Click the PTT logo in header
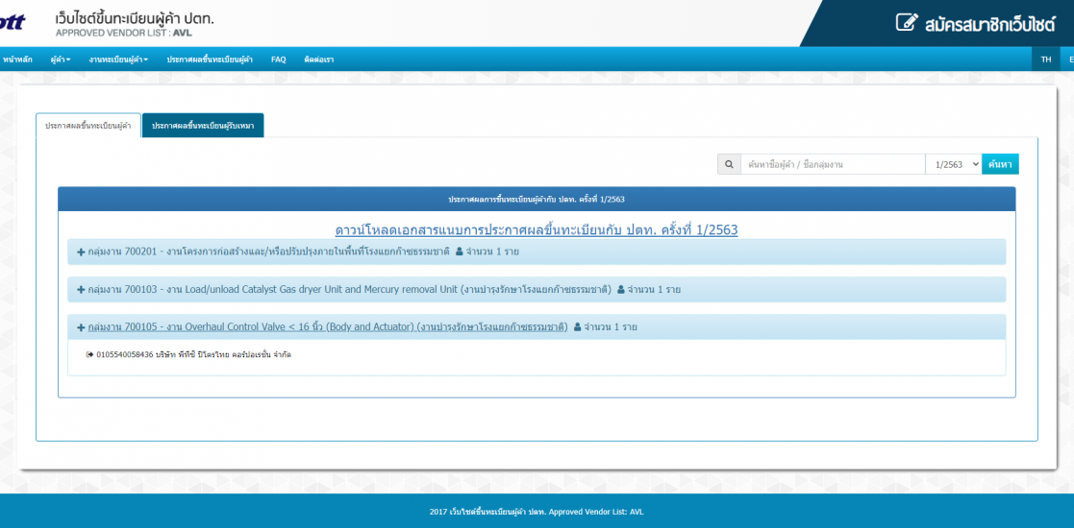Image resolution: width=1074 pixels, height=528 pixels. click(12, 22)
